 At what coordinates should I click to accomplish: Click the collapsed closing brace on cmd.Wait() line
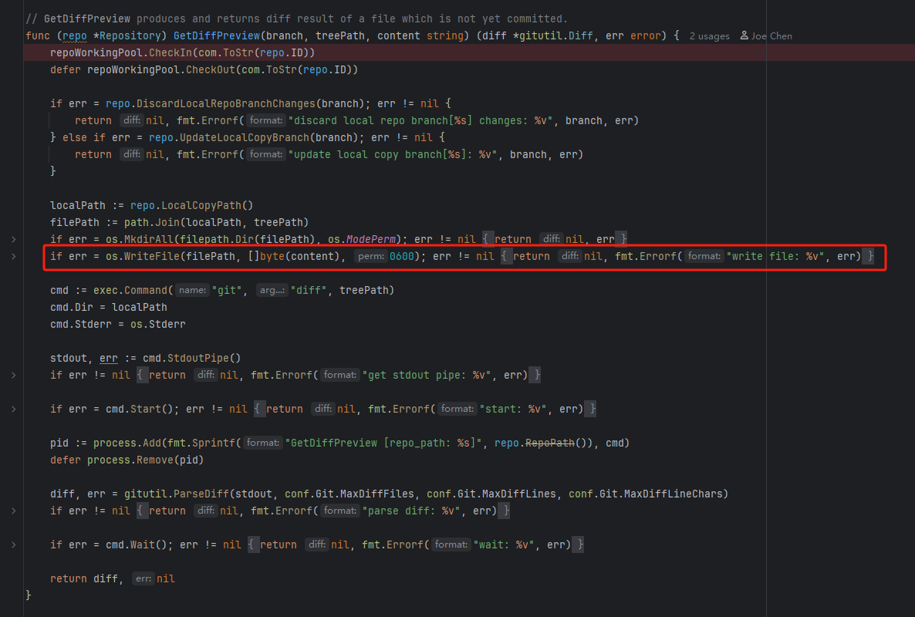[x=580, y=545]
